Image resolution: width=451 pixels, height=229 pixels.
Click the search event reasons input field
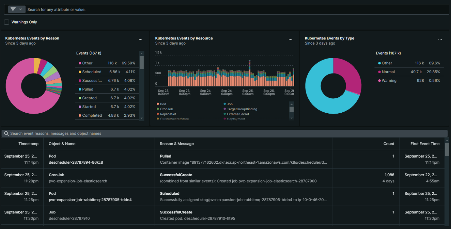(x=224, y=133)
